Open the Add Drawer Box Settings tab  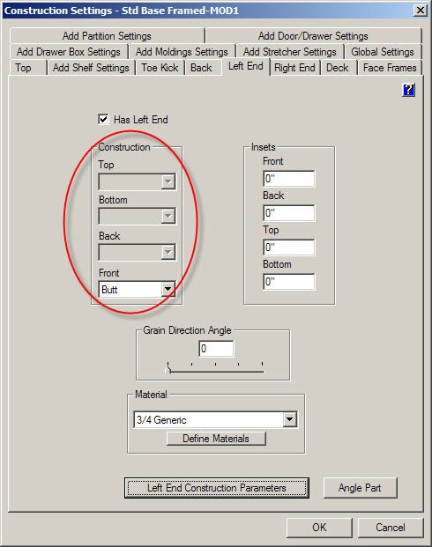point(69,52)
